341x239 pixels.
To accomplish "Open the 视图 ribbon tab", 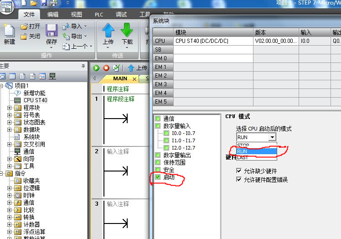I will coord(76,15).
